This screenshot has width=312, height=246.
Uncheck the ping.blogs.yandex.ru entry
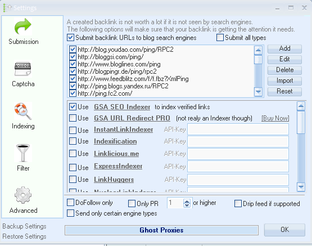[73, 86]
